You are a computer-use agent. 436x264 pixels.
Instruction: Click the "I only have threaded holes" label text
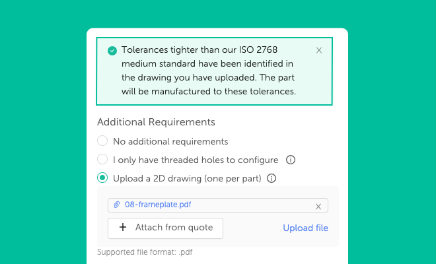tap(196, 160)
